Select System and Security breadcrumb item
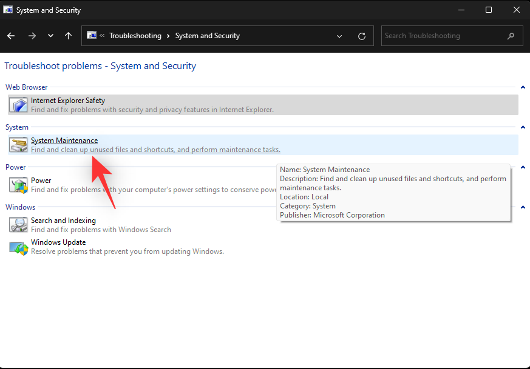The width and height of the screenshot is (530, 369). click(207, 36)
